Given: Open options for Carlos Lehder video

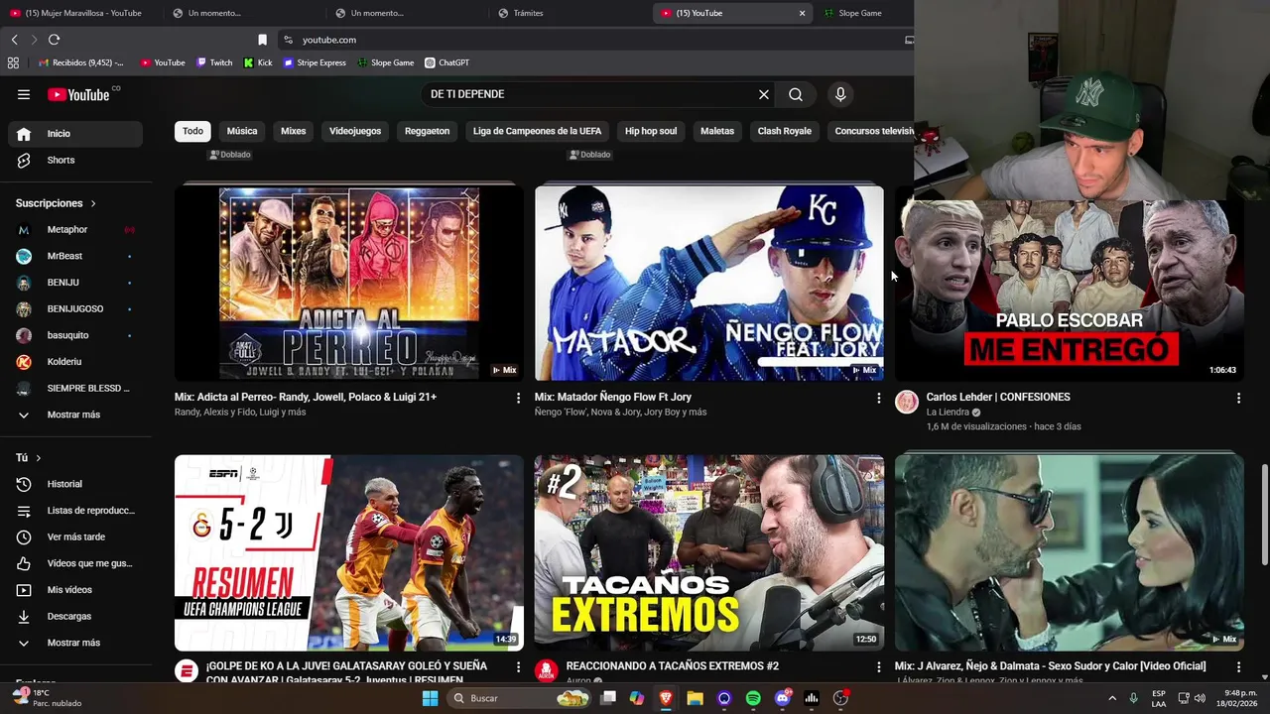Looking at the screenshot, I should pyautogui.click(x=1238, y=398).
